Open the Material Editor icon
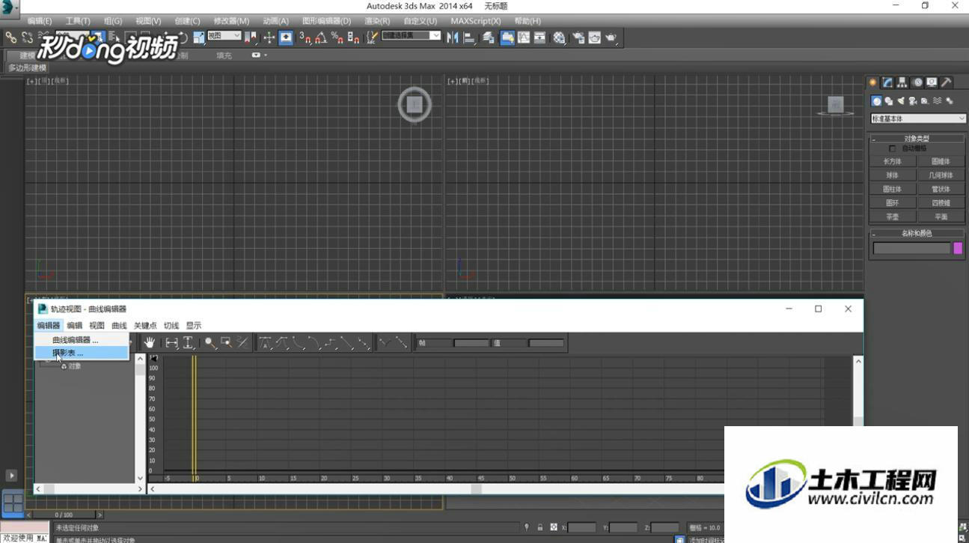Viewport: 969px width, 543px height. [559, 37]
